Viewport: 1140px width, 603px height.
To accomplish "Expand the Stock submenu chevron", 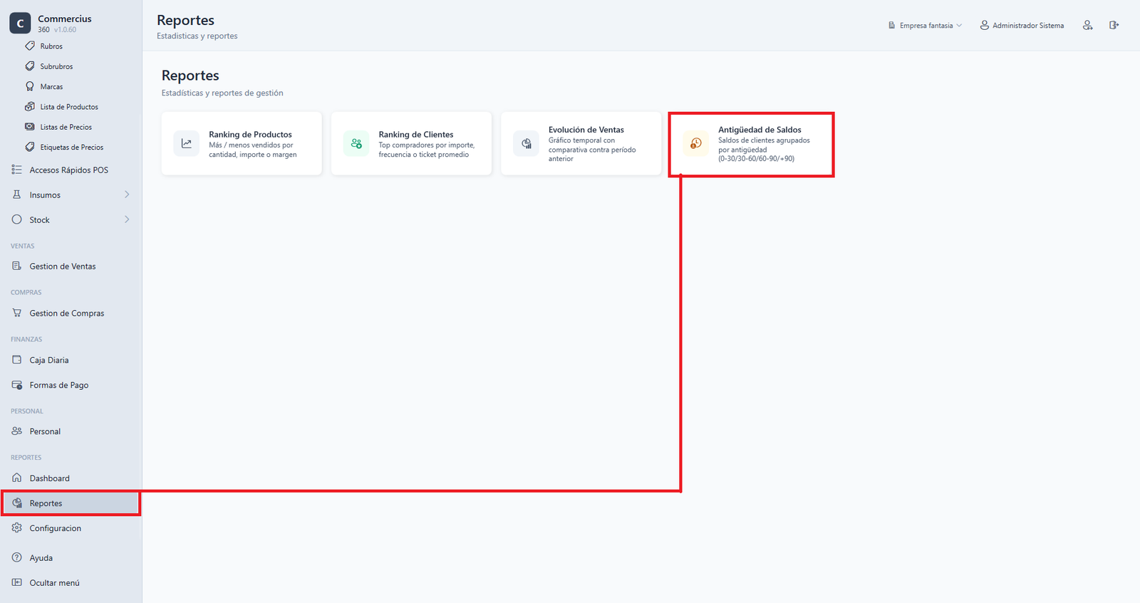I will click(127, 220).
